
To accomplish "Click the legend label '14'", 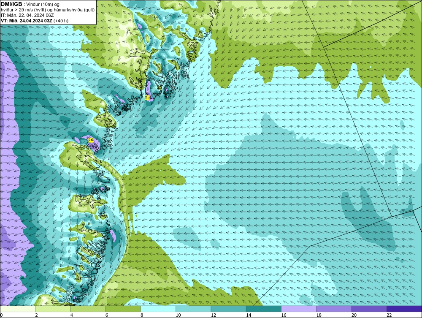I will click(249, 315).
